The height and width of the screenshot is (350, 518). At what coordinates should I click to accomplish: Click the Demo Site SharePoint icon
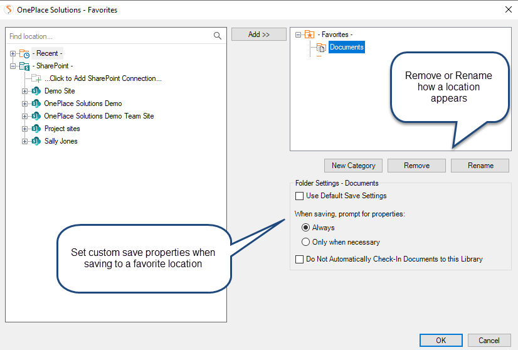(x=36, y=91)
